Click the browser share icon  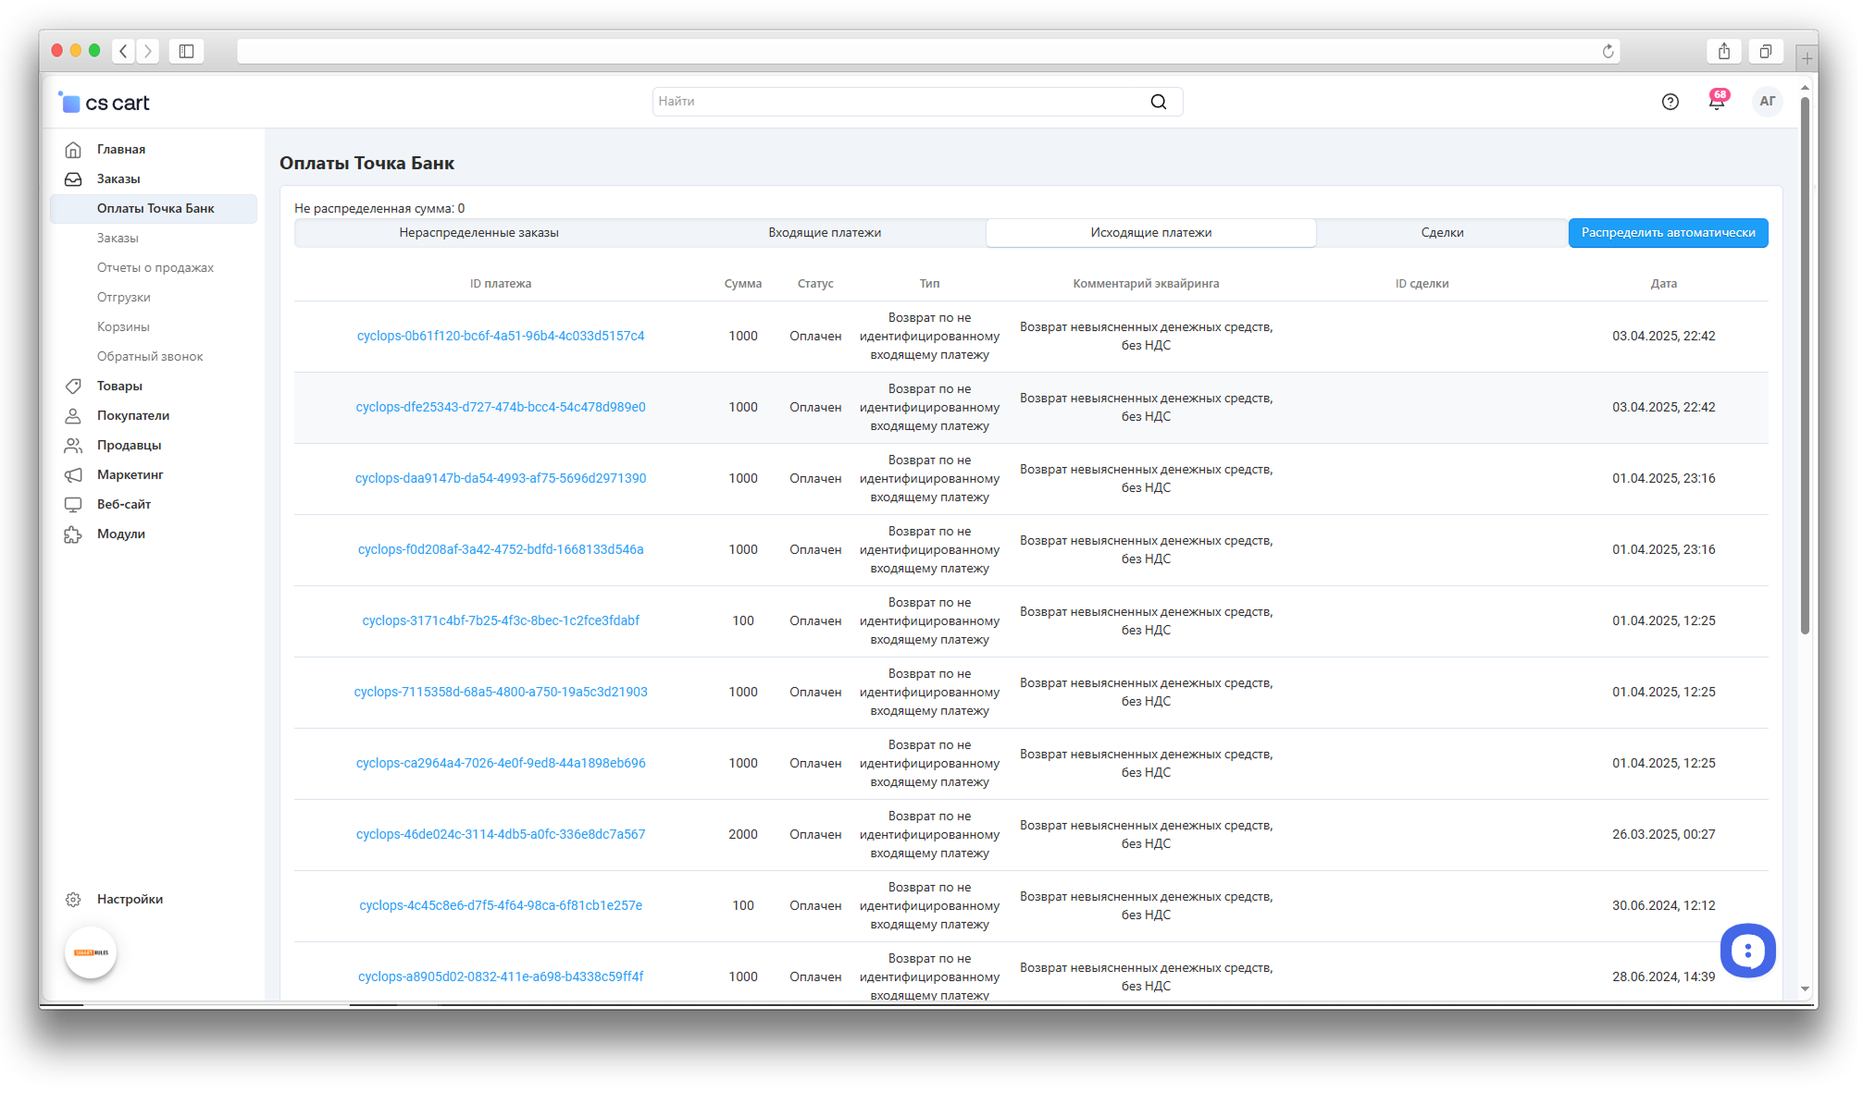1723,51
